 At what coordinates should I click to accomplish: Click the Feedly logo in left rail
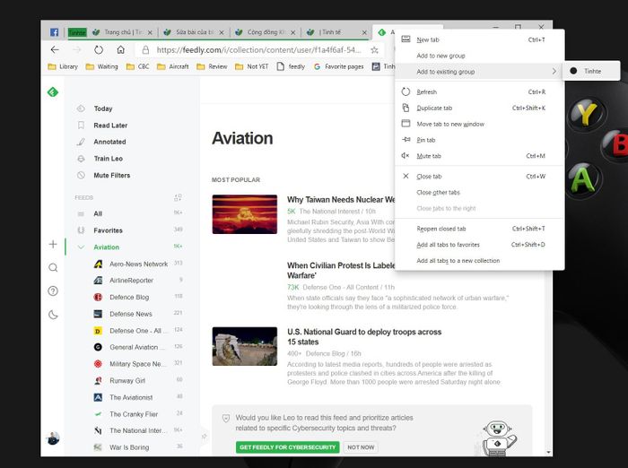(x=53, y=92)
